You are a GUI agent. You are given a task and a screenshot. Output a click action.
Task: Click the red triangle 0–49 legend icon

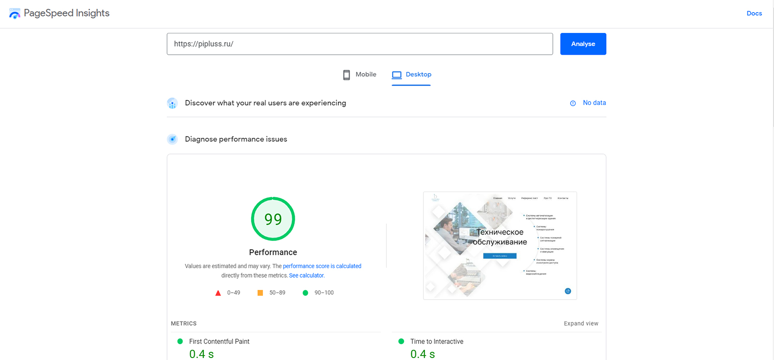(218, 293)
